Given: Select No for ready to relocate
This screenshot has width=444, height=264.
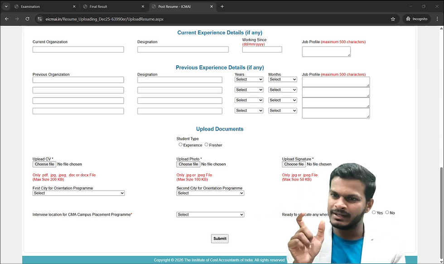Looking at the screenshot, I should point(387,212).
